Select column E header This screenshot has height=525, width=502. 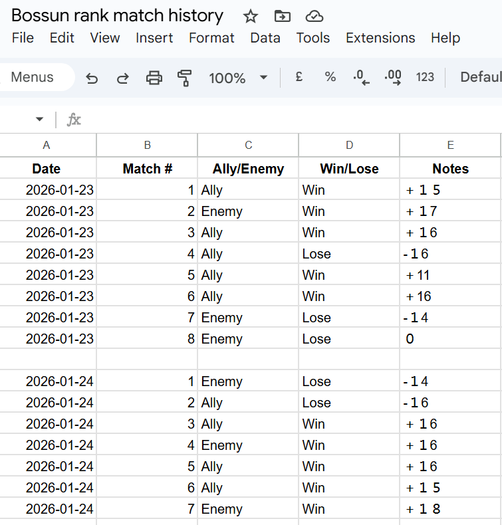(450, 145)
